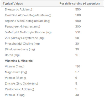Click the Pantothenic Acid (mg) label

tap(19, 89)
